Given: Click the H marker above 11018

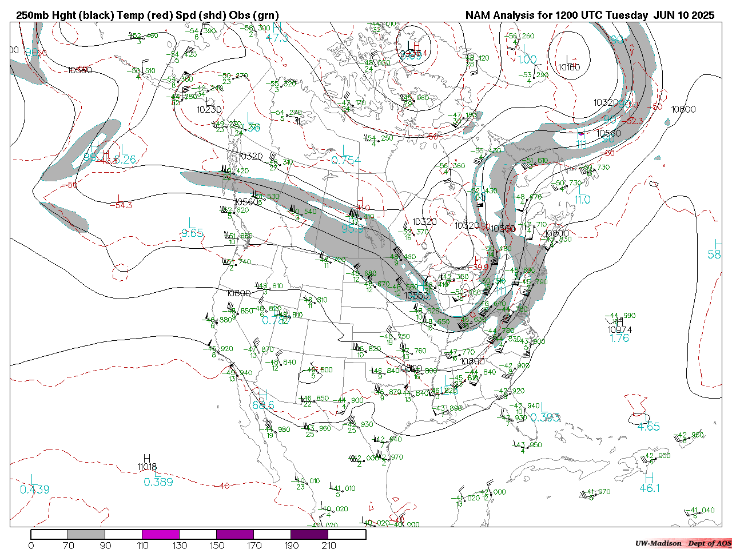Looking at the screenshot, I should coord(147,458).
